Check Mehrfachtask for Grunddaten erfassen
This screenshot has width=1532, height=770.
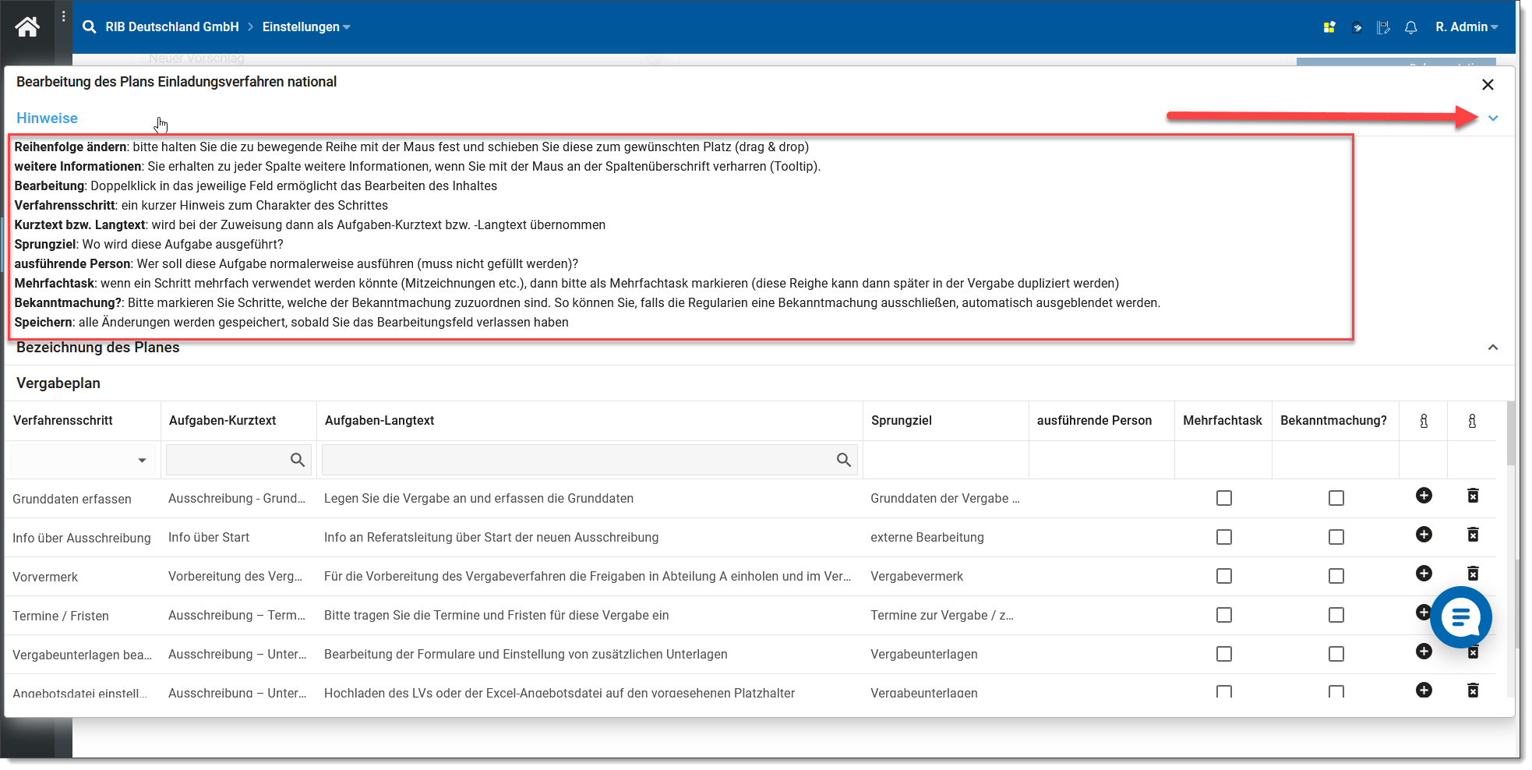click(1224, 498)
